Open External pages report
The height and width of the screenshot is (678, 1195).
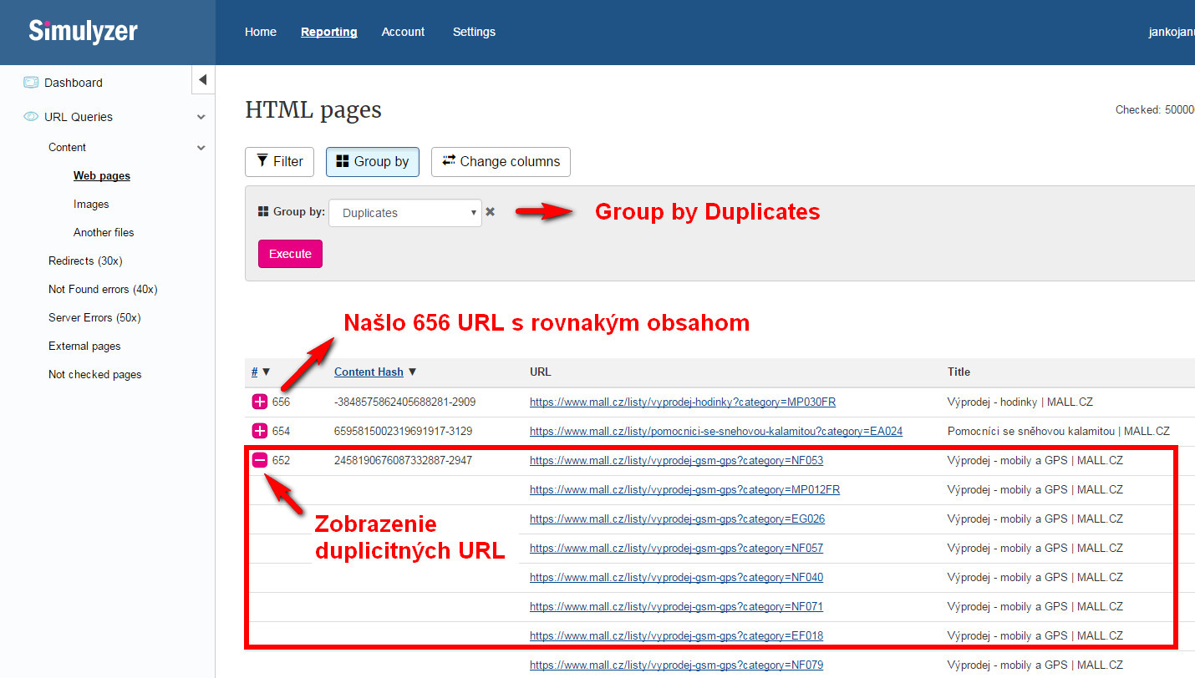pos(84,346)
